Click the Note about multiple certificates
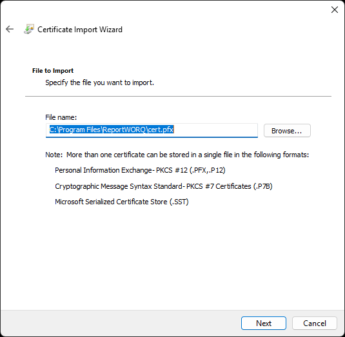Screen dimensions: 345x337 pos(177,155)
